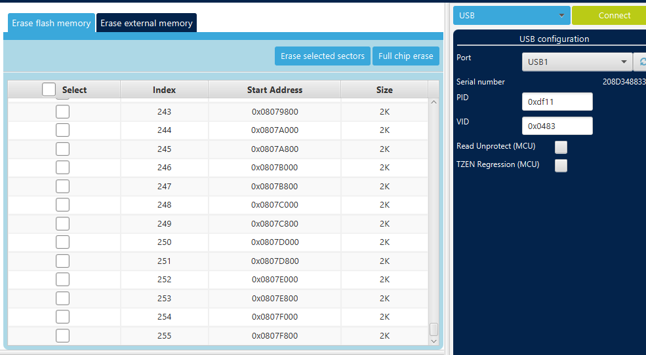Click the serial number 208D348833 value

point(624,82)
